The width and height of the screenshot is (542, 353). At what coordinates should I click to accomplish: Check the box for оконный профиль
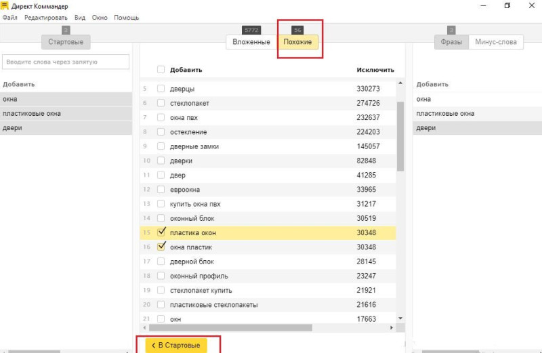[161, 276]
